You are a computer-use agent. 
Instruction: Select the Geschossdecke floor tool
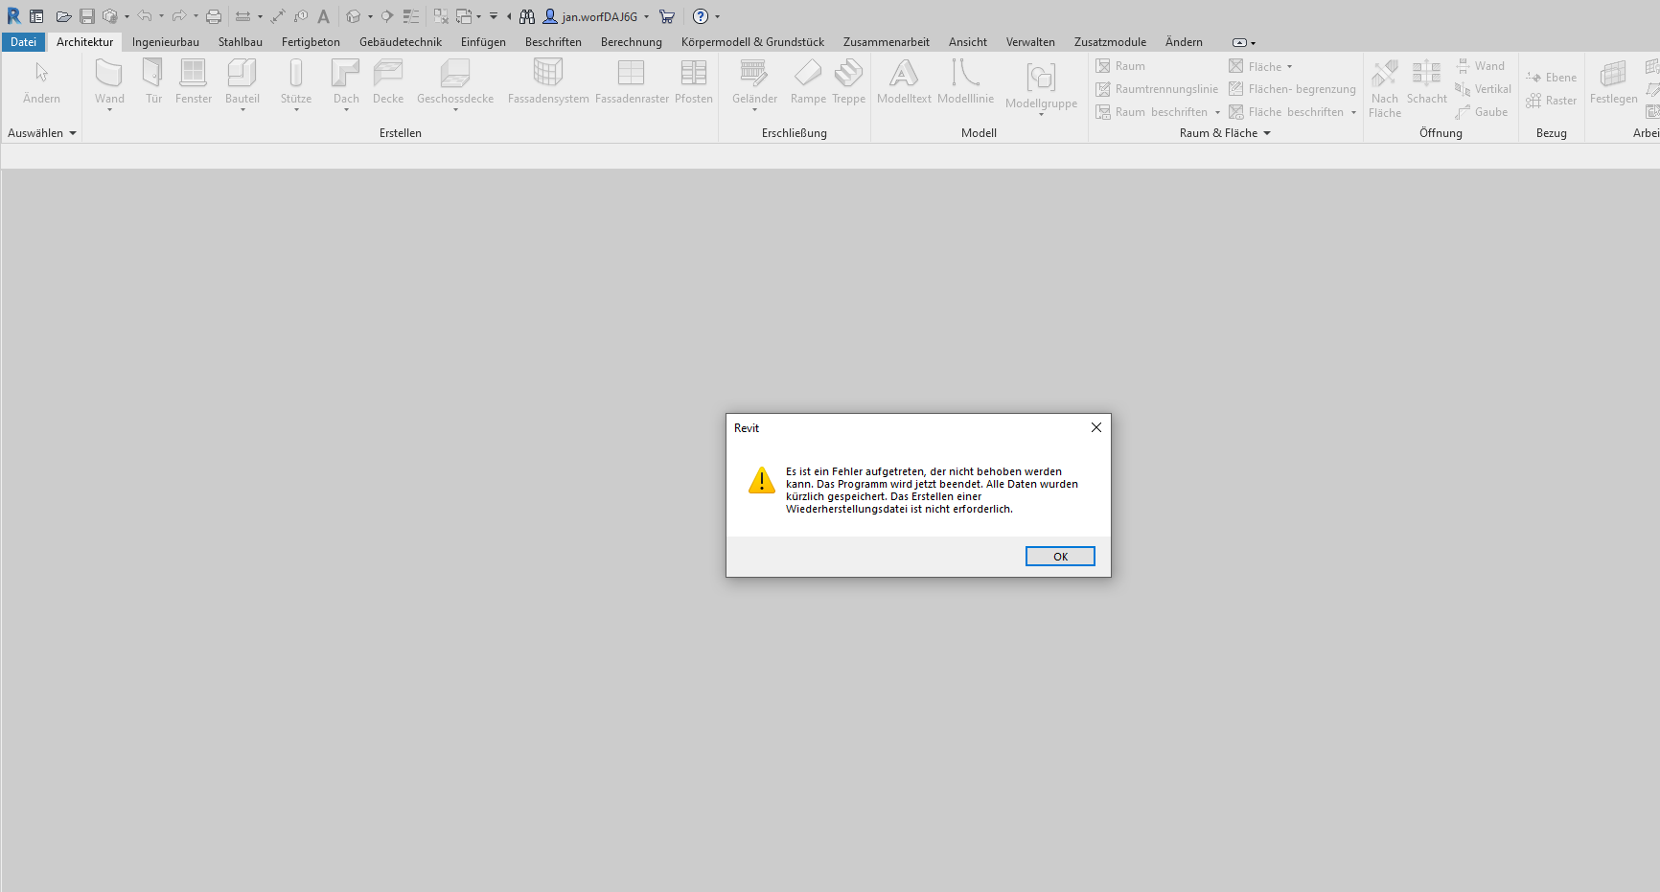[455, 83]
